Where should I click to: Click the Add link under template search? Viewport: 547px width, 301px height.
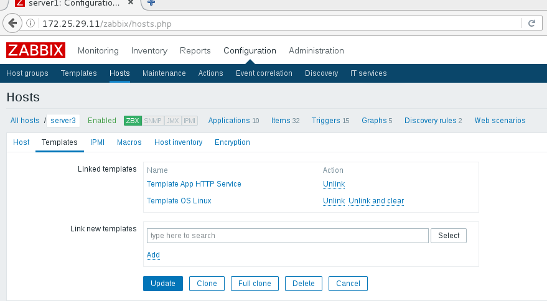click(x=153, y=255)
